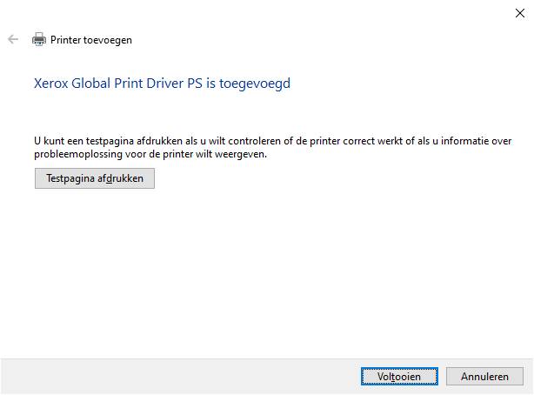This screenshot has width=534, height=395.
Task: Close the dialog with the X button
Action: tap(520, 13)
